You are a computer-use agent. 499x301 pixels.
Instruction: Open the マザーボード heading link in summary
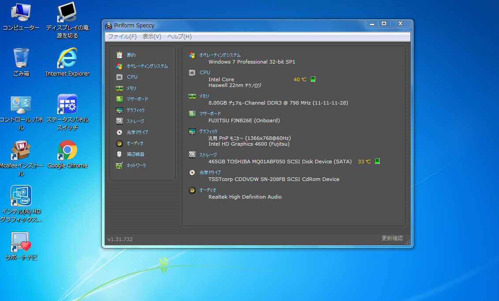click(x=210, y=114)
